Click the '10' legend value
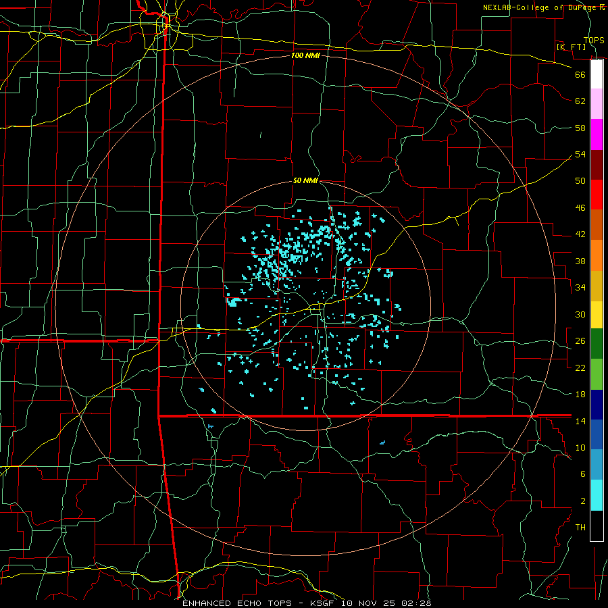This screenshot has height=608, width=608. [x=580, y=447]
